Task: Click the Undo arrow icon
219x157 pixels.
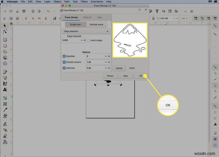Action: (x=48, y=11)
